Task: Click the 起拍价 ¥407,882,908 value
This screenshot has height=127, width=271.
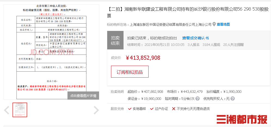Action: pyautogui.click(x=152, y=92)
